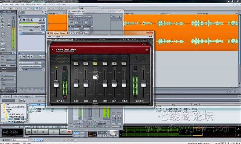Click plugin undo arrow in CLA Vocals

(76, 40)
